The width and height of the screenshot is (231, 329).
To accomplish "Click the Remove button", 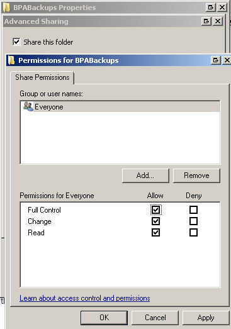I will coord(196,176).
